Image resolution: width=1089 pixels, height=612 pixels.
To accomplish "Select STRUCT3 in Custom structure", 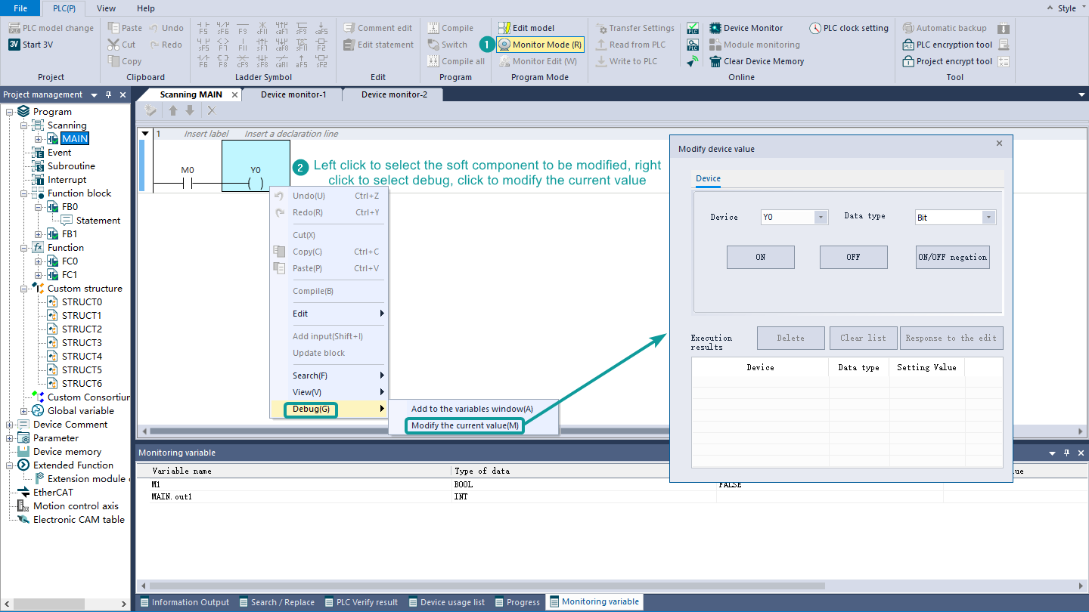I will (82, 342).
